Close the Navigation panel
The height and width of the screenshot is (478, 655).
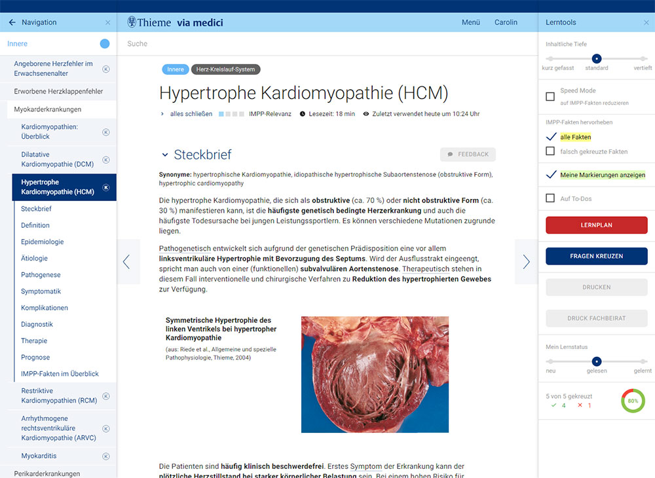[x=108, y=22]
